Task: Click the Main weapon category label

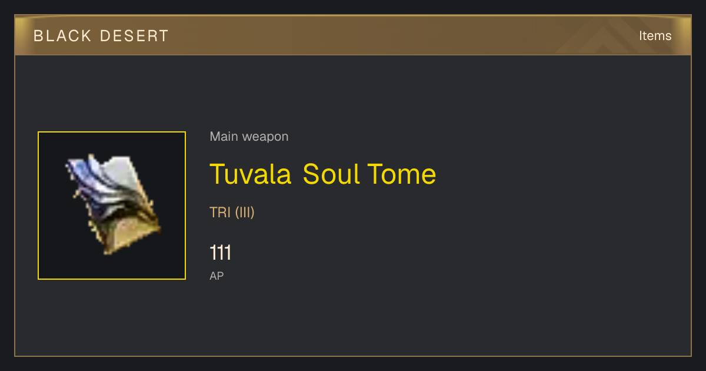Action: 249,137
